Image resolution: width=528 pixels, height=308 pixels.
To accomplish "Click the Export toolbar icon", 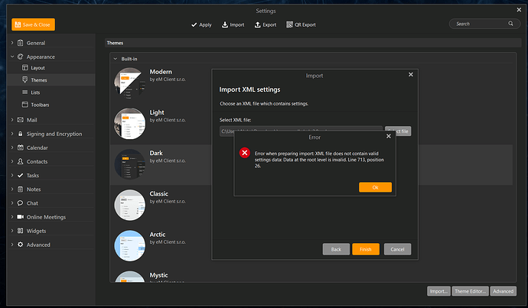I will point(257,24).
